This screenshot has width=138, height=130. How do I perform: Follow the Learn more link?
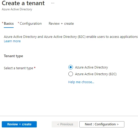(x=12, y=41)
